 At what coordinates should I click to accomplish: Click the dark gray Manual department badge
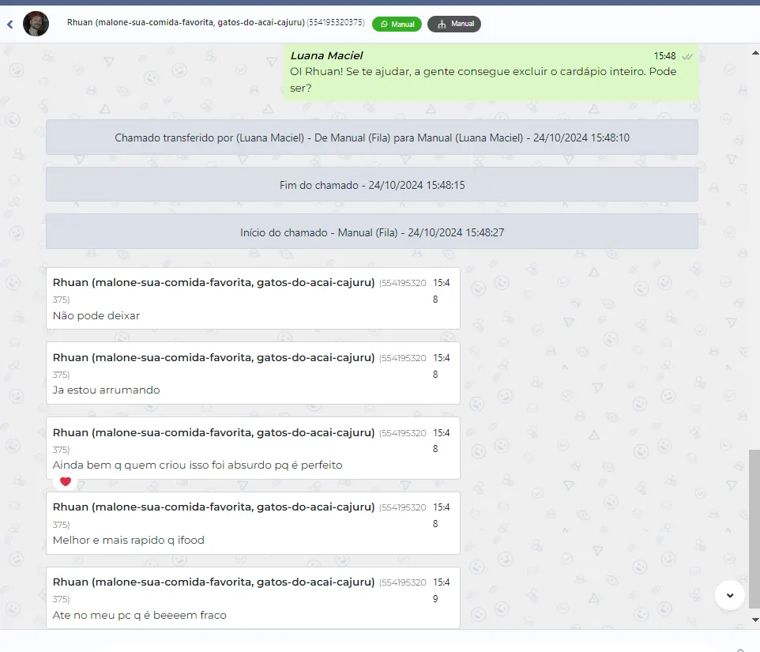click(454, 24)
